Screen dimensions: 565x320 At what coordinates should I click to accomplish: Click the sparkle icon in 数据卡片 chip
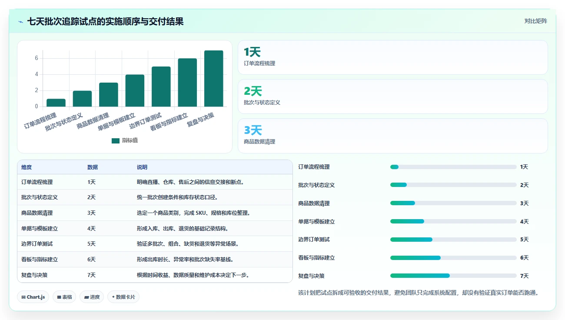pyautogui.click(x=113, y=297)
